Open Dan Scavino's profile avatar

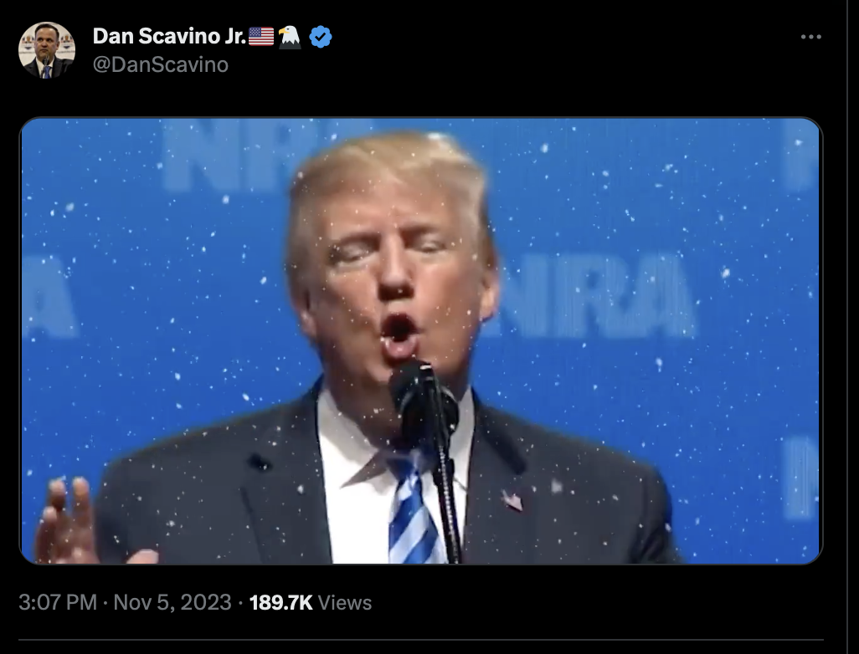tap(47, 50)
